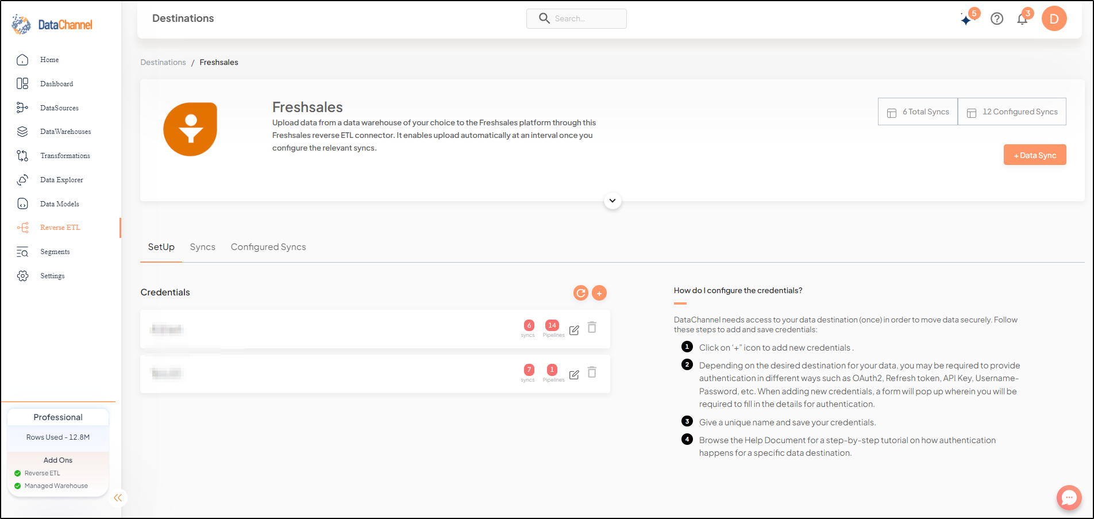Open the Settings gear icon
Viewport: 1094px width, 519px height.
[22, 276]
